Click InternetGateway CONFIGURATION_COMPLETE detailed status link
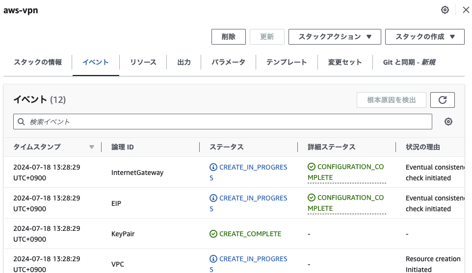This screenshot has width=472, height=273. tap(346, 172)
